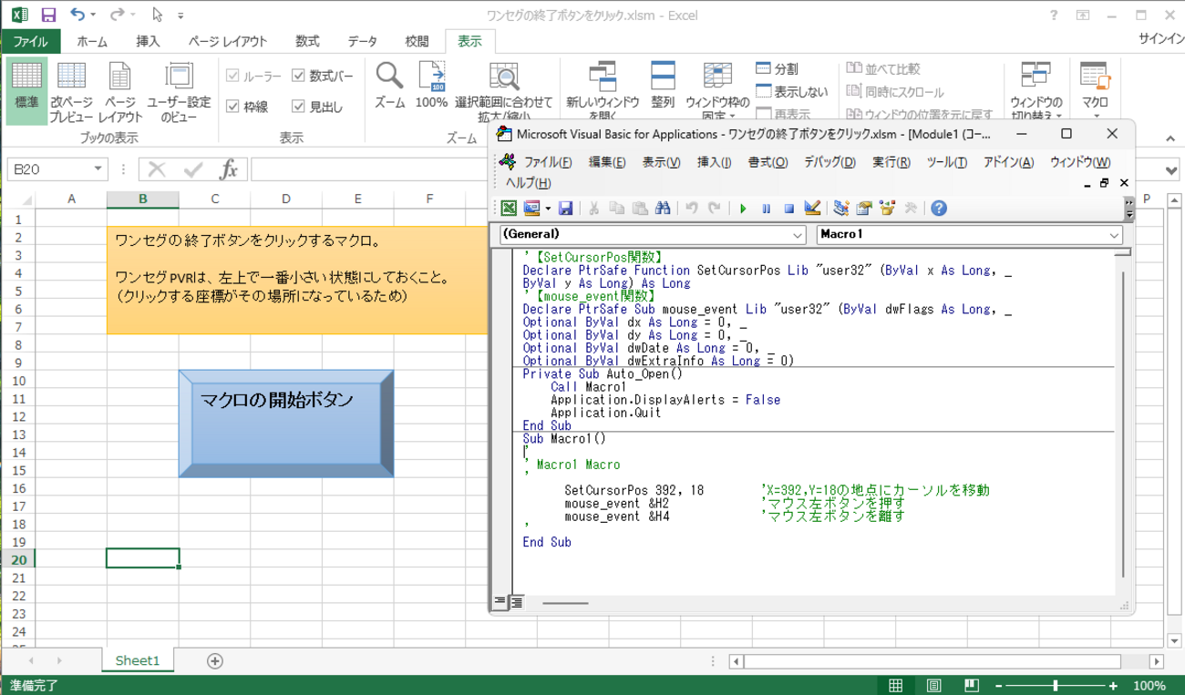Open the デバッグ(D) menu in VBA editor
This screenshot has width=1185, height=695.
point(829,162)
